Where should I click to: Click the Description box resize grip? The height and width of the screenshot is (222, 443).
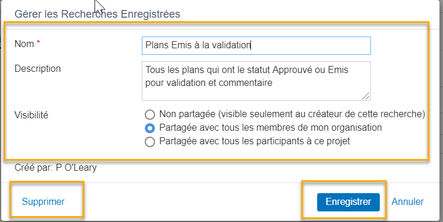366,96
